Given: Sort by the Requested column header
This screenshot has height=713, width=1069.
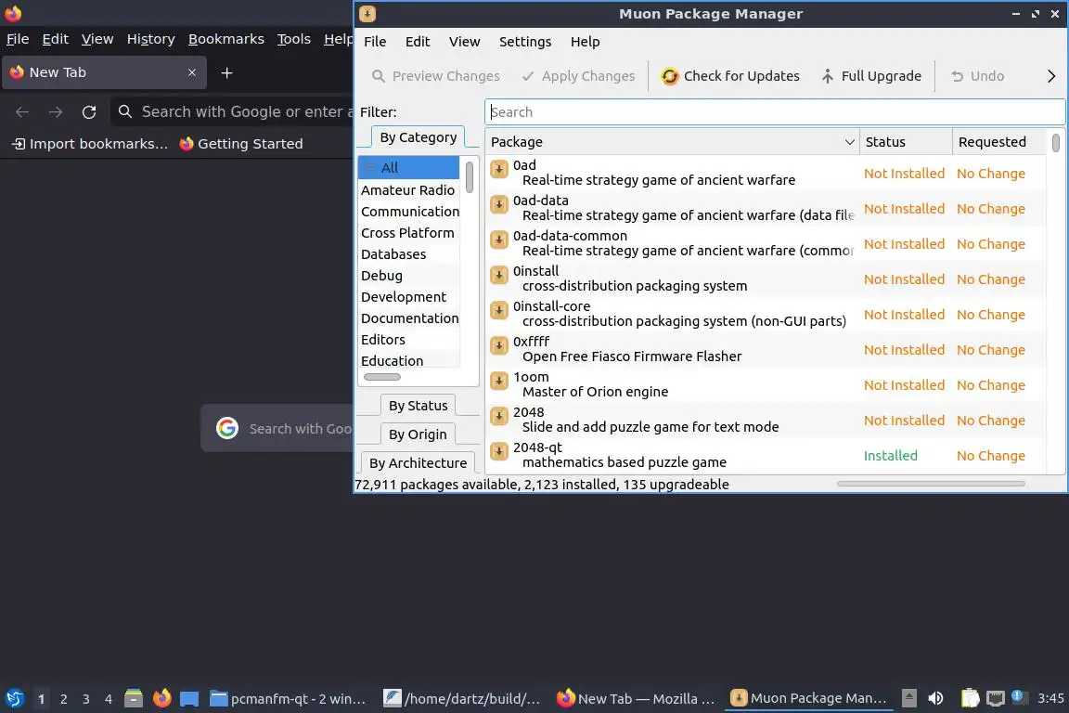Looking at the screenshot, I should click(998, 142).
